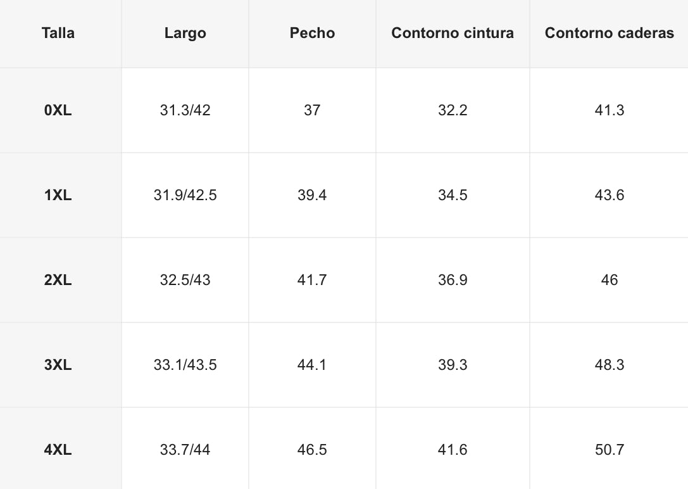Screen dimensions: 688x489
Task: Click the 43.6 hip value
Action: [609, 195]
